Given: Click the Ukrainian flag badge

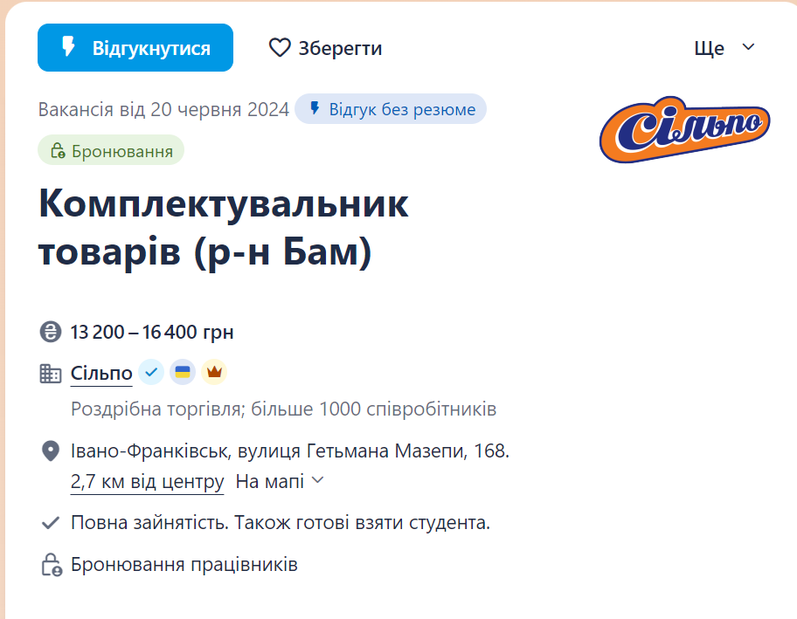Looking at the screenshot, I should [183, 372].
